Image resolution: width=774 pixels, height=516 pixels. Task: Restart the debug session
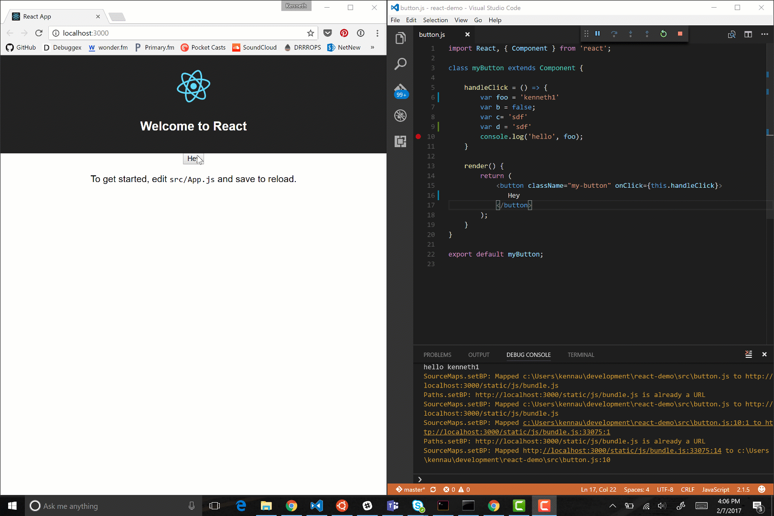(663, 34)
